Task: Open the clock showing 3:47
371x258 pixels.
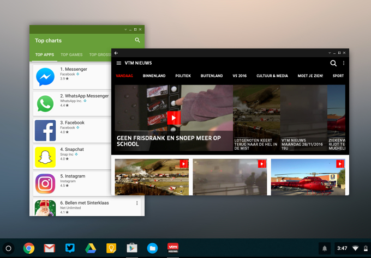Action: 342,248
